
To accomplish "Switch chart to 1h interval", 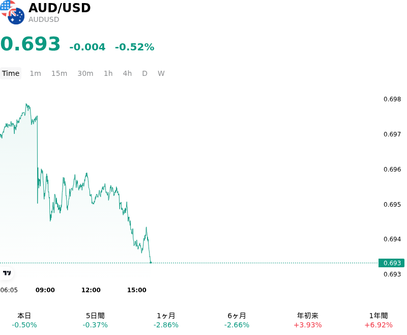I will tap(108, 73).
